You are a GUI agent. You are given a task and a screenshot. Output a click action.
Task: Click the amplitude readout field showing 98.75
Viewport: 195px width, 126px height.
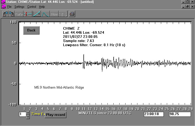pos(180,114)
